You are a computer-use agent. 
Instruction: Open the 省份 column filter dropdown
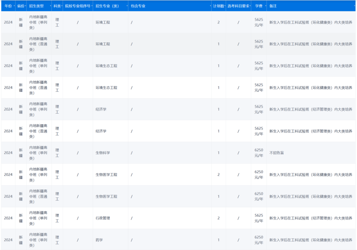pyautogui.click(x=25, y=6)
